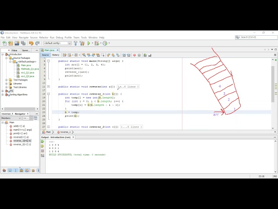Select reverse_2(int[] c) in Navigator
This screenshot has width=278, height=209.
[x=22, y=145]
